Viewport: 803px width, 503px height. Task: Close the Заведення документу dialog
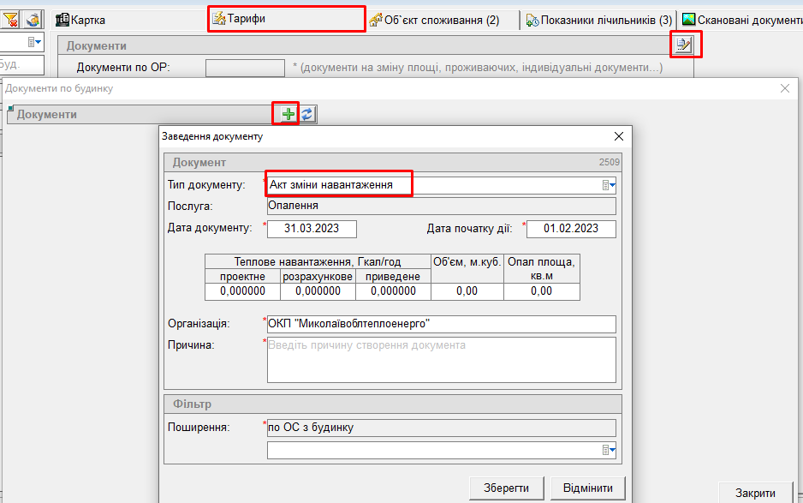click(619, 136)
